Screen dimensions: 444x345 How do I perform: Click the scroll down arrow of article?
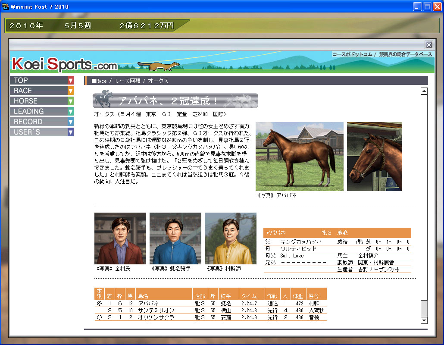pos(424,320)
